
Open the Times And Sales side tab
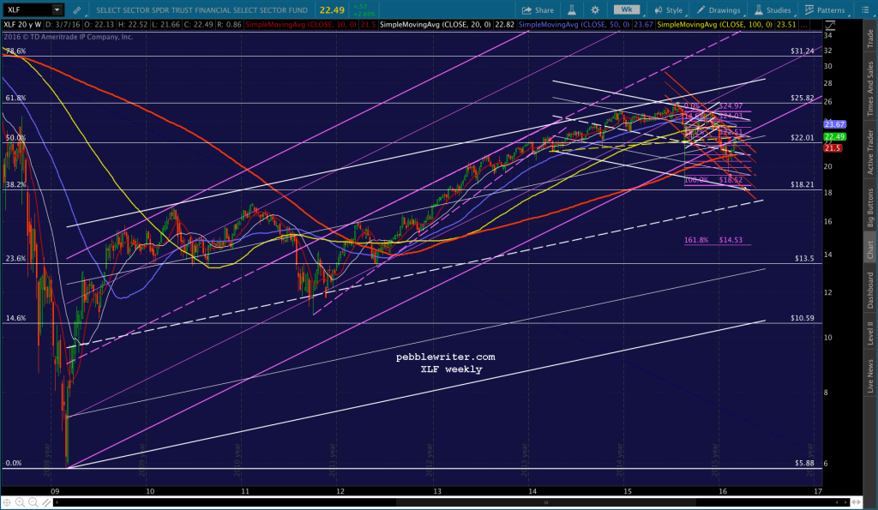[870, 88]
